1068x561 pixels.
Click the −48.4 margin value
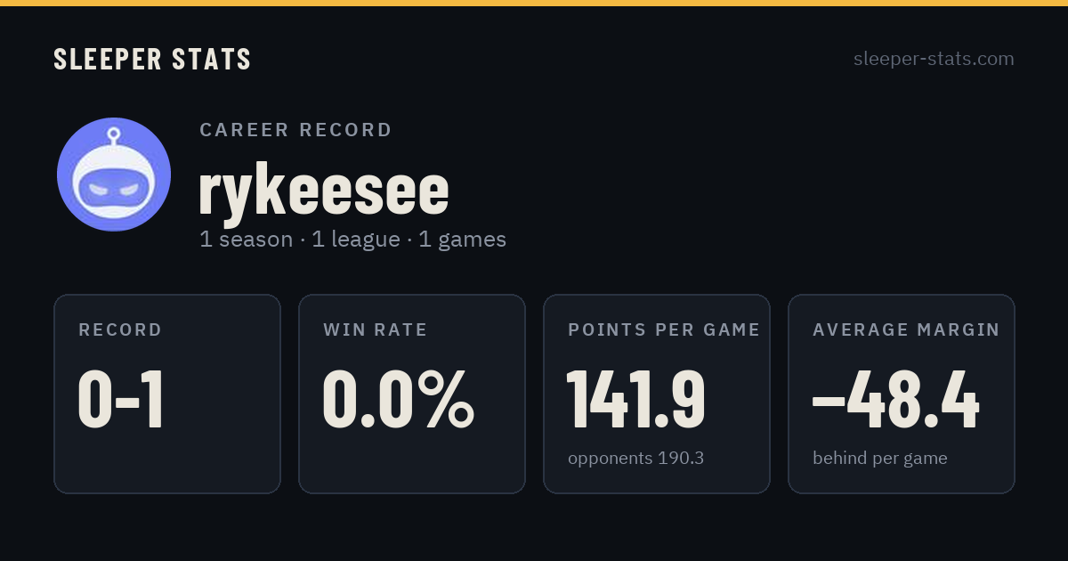coord(896,400)
